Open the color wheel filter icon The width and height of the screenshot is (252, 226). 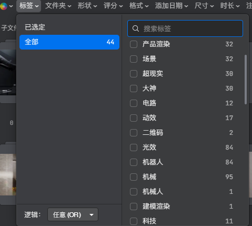tap(4, 6)
